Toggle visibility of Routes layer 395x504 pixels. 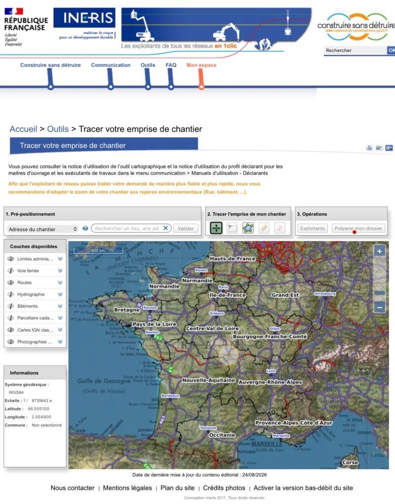[11, 283]
